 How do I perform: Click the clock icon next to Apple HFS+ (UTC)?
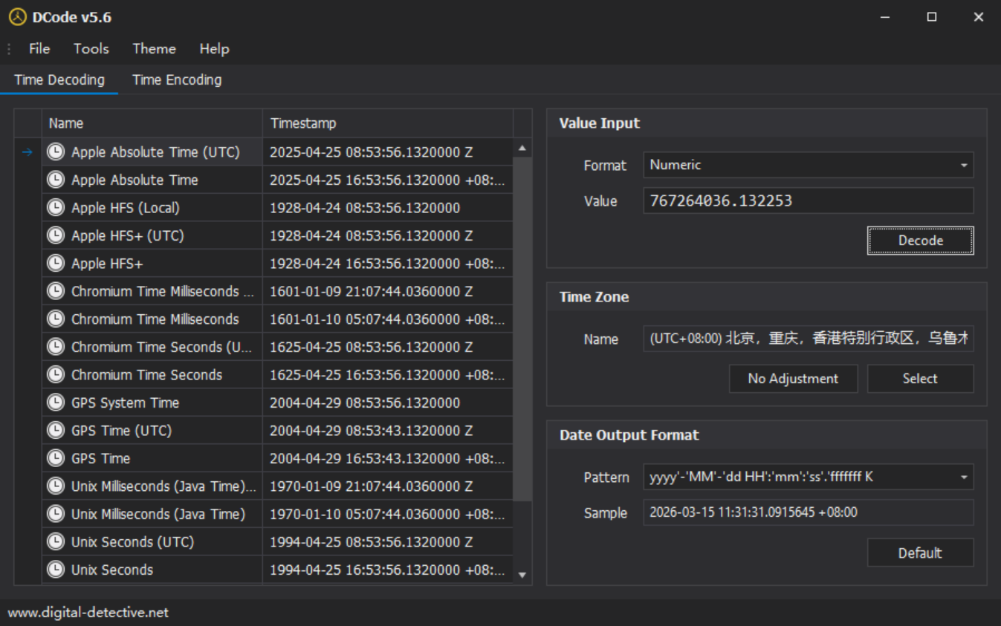(x=56, y=235)
